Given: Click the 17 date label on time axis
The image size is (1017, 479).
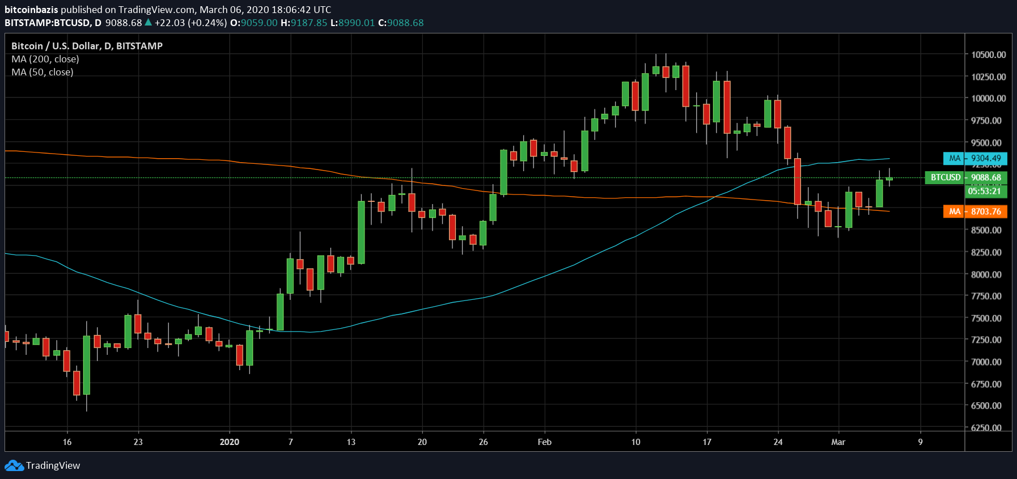Looking at the screenshot, I should click(x=707, y=442).
